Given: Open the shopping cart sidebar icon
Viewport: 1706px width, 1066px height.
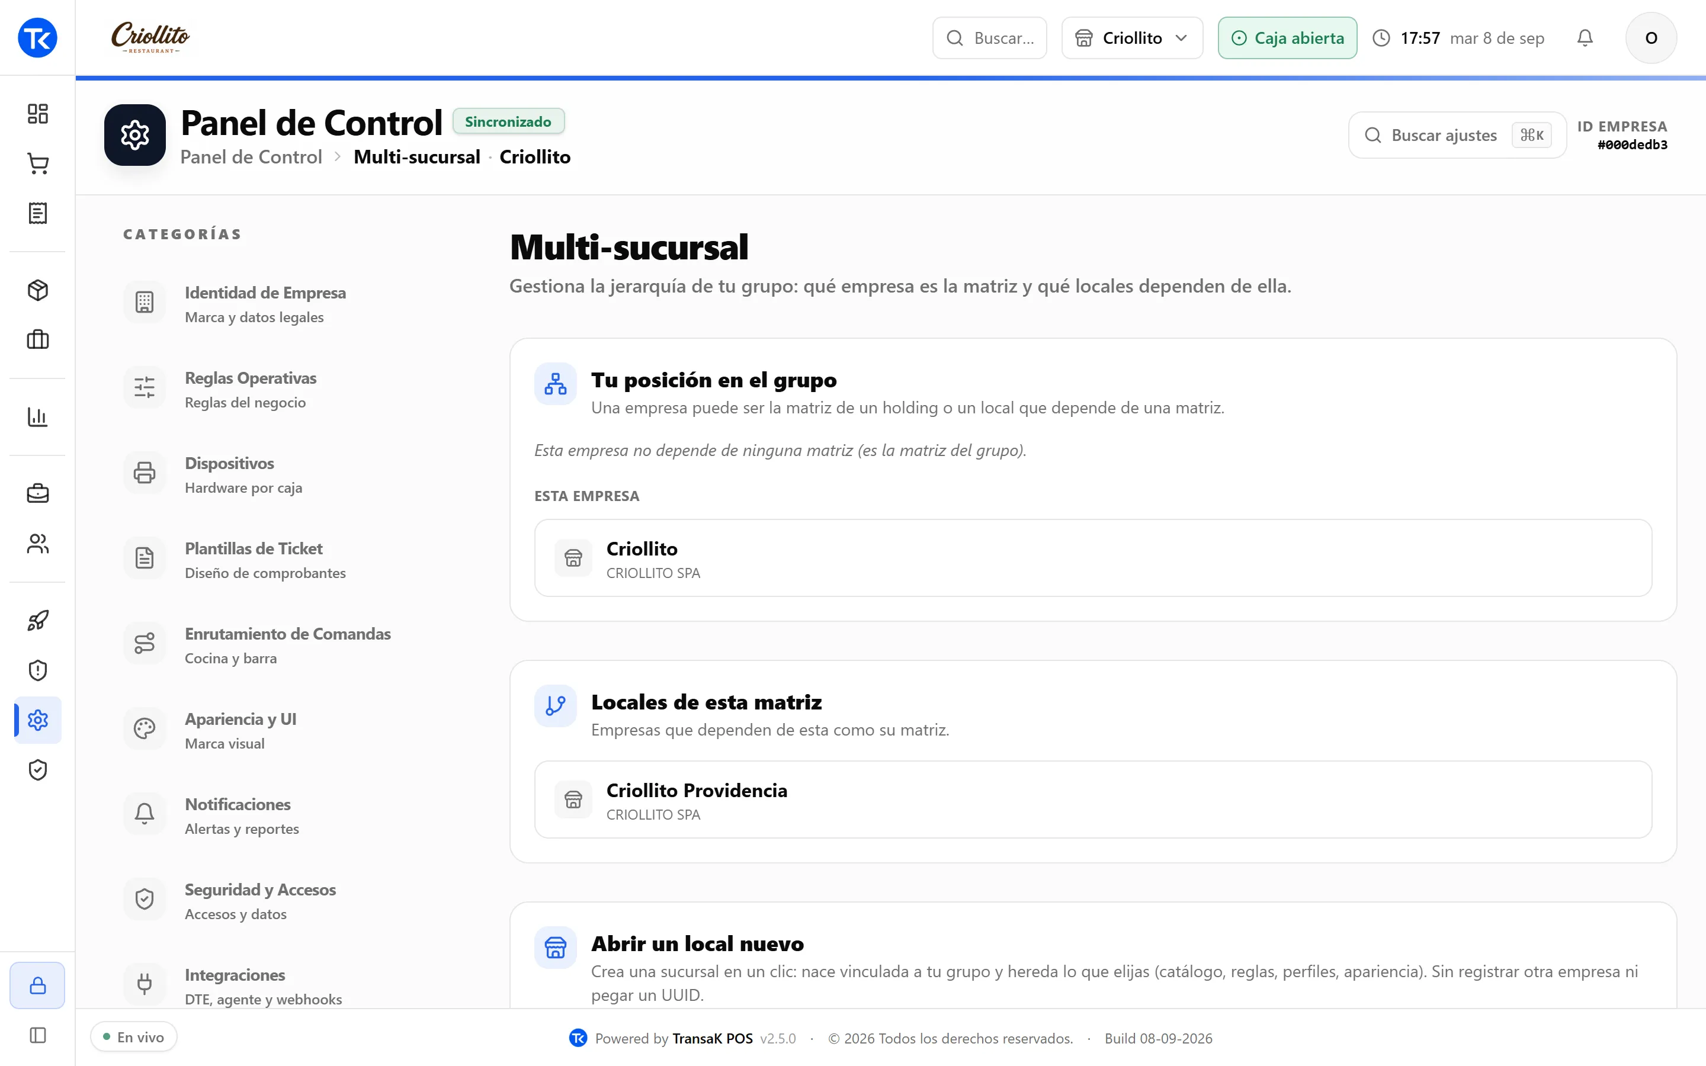Looking at the screenshot, I should (x=37, y=163).
